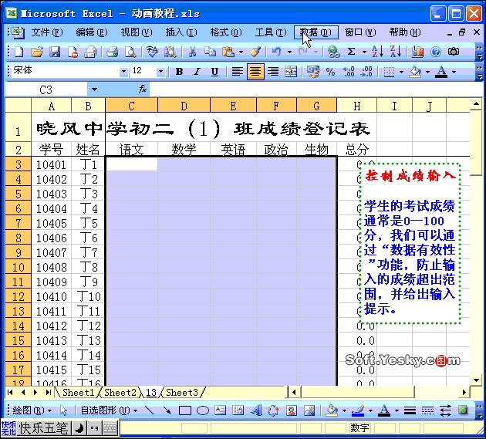Click the fx insert function icon

142,89
